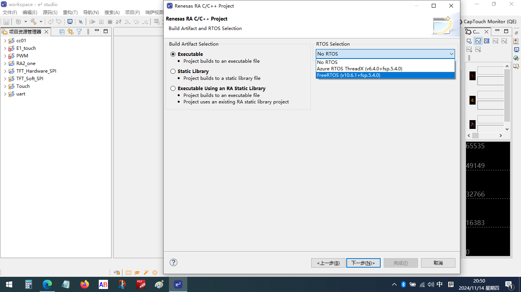
Task: Click Link with Editor arrows icon
Action: pos(70,32)
